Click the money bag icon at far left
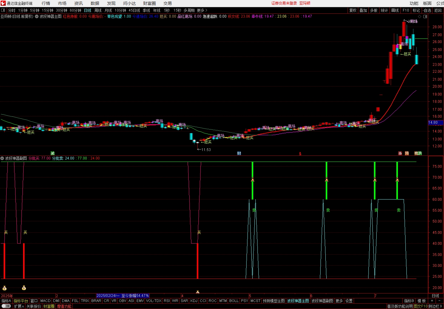Image resolution: width=444 pixels, height=309 pixels. point(5,288)
